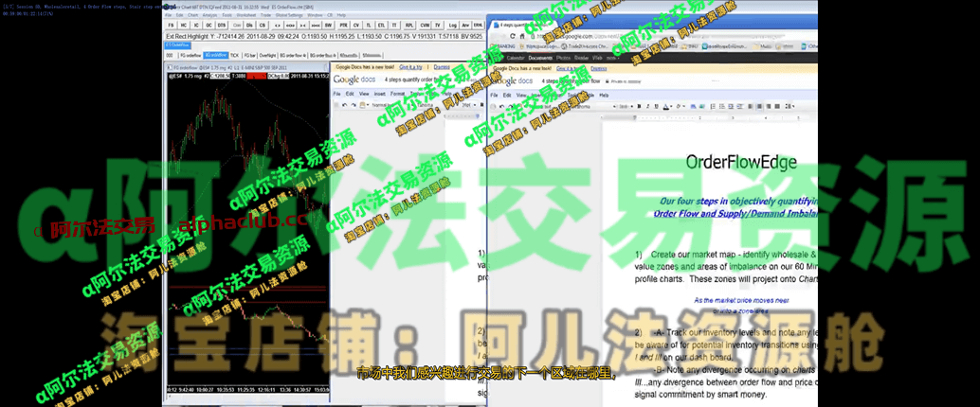Click the RPL toolbar button
Image resolution: width=980 pixels, height=407 pixels.
(x=408, y=26)
